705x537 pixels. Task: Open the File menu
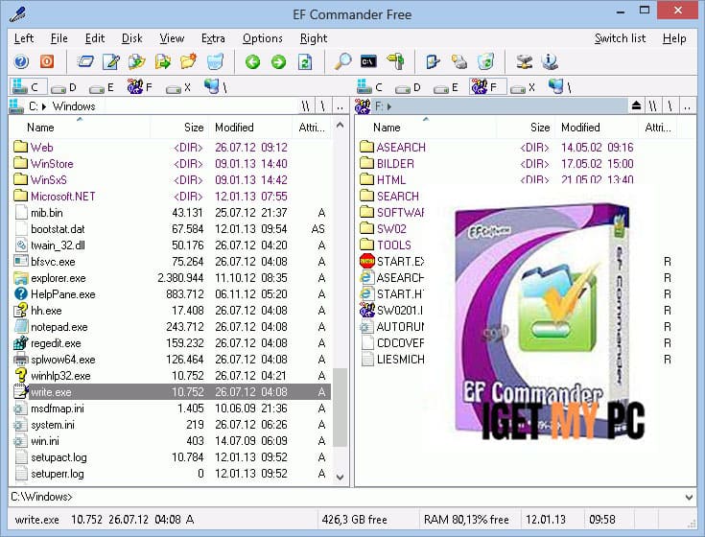tap(59, 38)
